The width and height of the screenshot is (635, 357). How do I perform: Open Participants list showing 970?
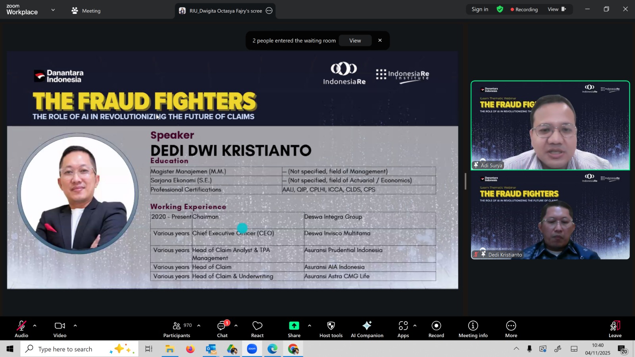(177, 329)
